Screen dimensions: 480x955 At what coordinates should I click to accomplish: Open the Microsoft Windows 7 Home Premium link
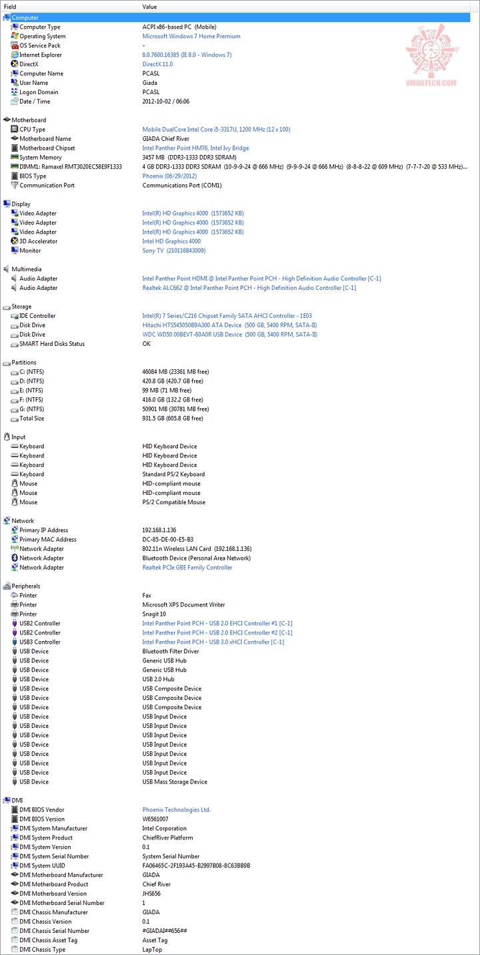[x=191, y=36]
